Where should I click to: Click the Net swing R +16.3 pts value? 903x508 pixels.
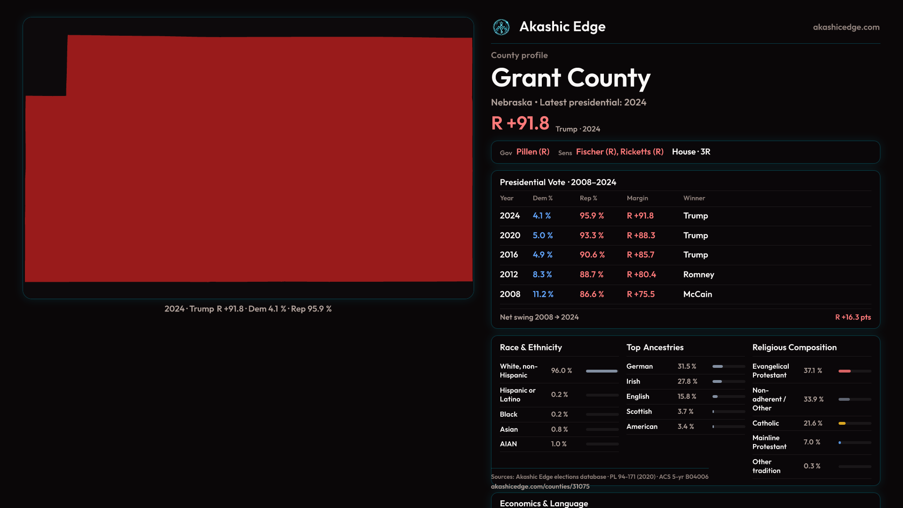[853, 317]
